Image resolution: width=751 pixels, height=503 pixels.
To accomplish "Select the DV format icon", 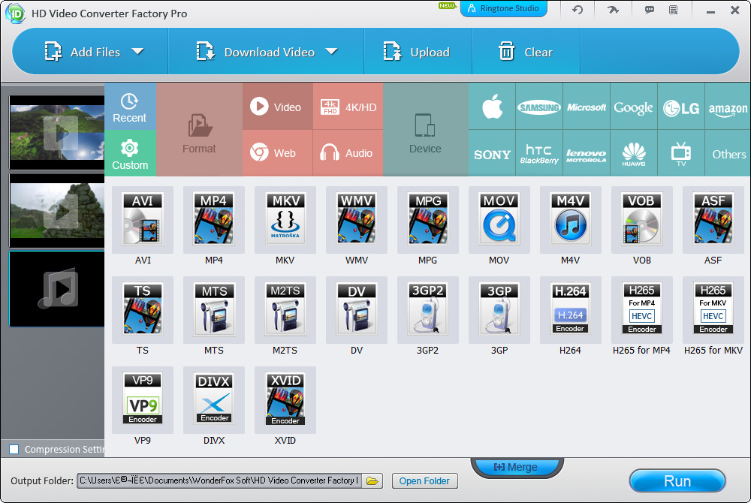I will 356,309.
